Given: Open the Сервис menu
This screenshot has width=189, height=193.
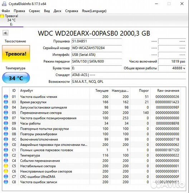Looking at the screenshot, I should point(34,11).
